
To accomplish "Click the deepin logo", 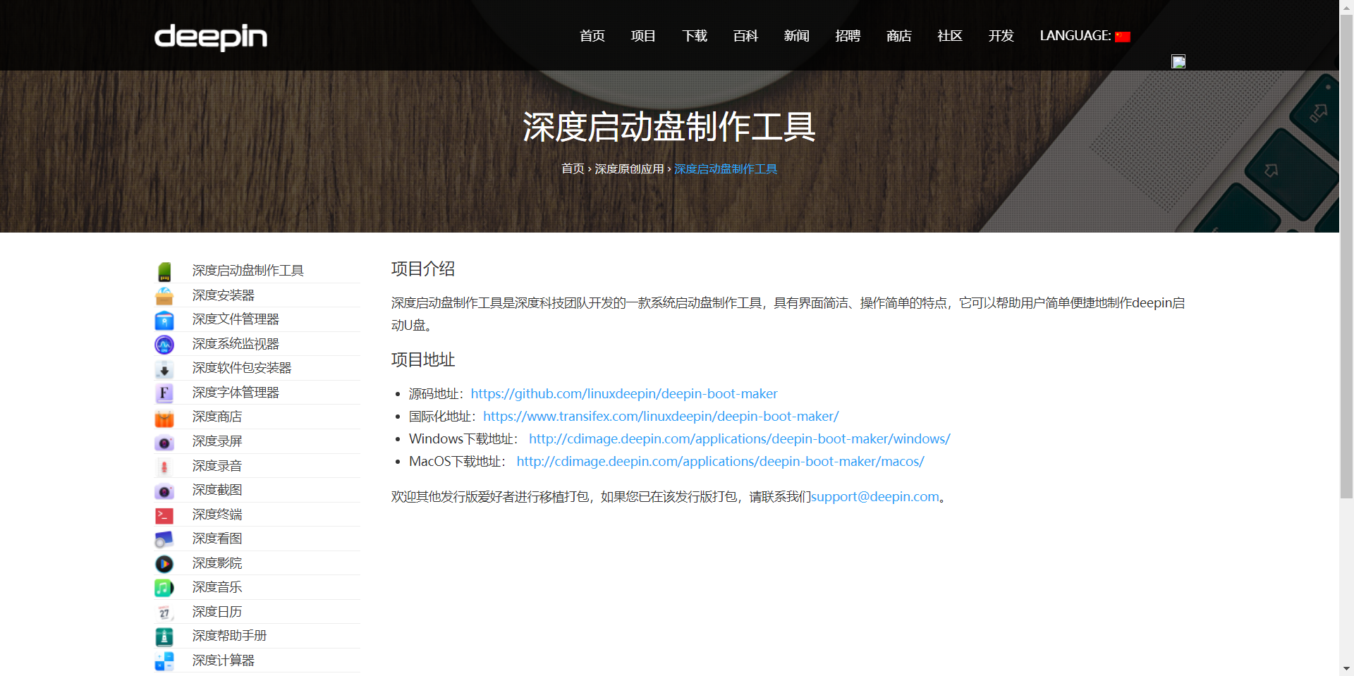I will [210, 38].
